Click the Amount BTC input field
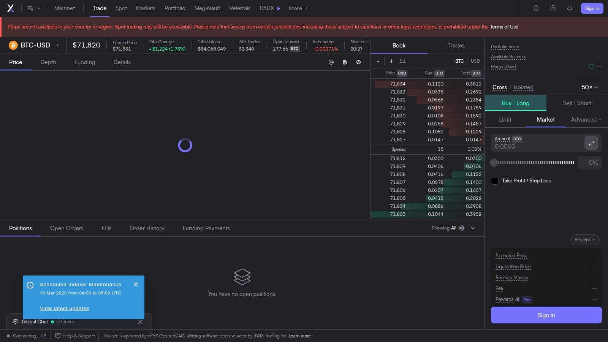 [537, 143]
